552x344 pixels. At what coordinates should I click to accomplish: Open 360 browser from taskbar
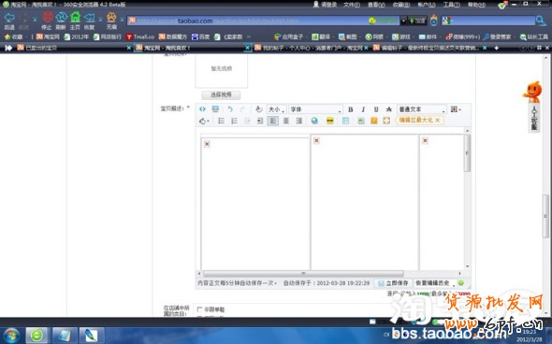(36, 336)
